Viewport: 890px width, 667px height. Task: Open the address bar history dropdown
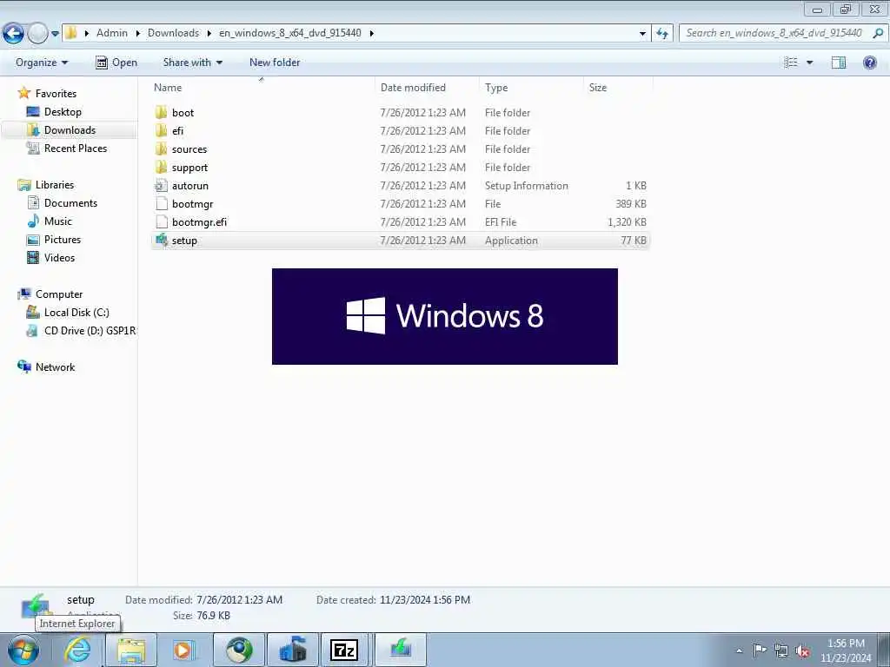(642, 34)
